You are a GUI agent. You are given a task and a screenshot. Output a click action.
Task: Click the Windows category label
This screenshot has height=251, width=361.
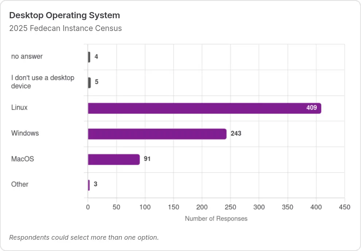25,133
